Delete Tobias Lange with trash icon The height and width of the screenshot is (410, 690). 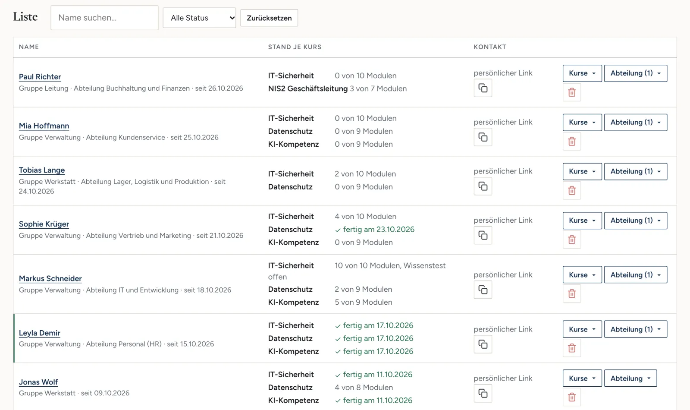pos(572,190)
